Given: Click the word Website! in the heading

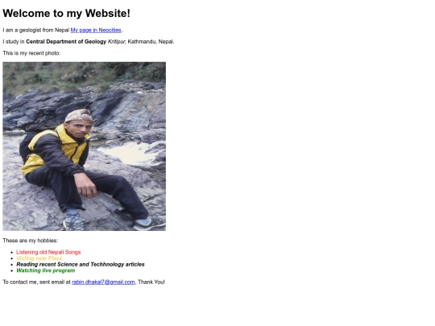Looking at the screenshot, I should [x=108, y=14].
